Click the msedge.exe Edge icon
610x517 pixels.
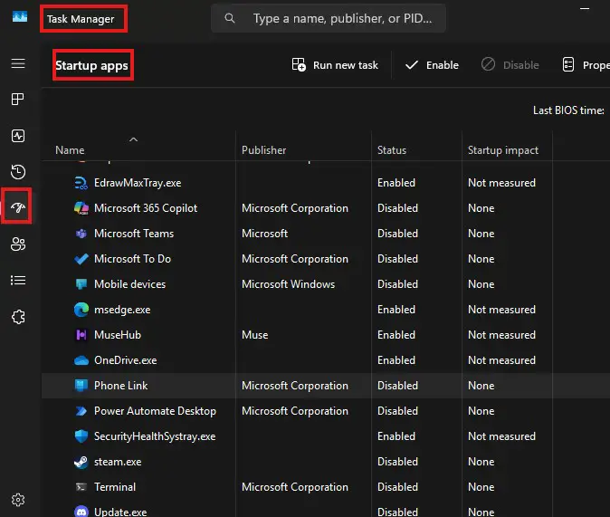pyautogui.click(x=81, y=310)
